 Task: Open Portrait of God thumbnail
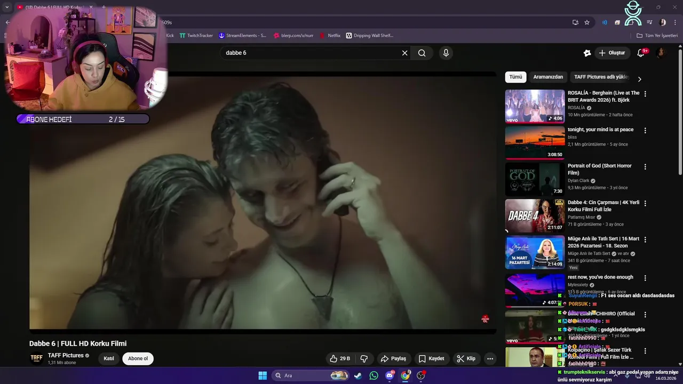535,179
